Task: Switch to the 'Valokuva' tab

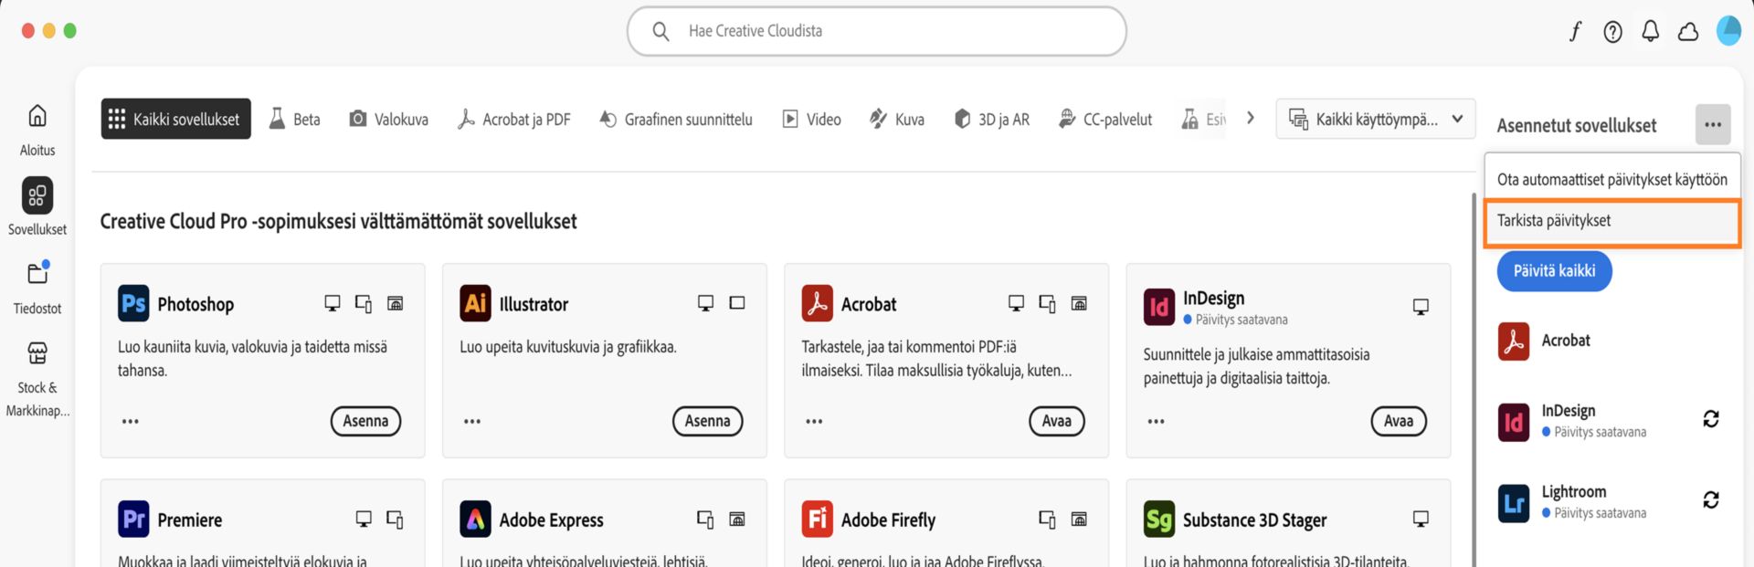Action: pyautogui.click(x=388, y=120)
